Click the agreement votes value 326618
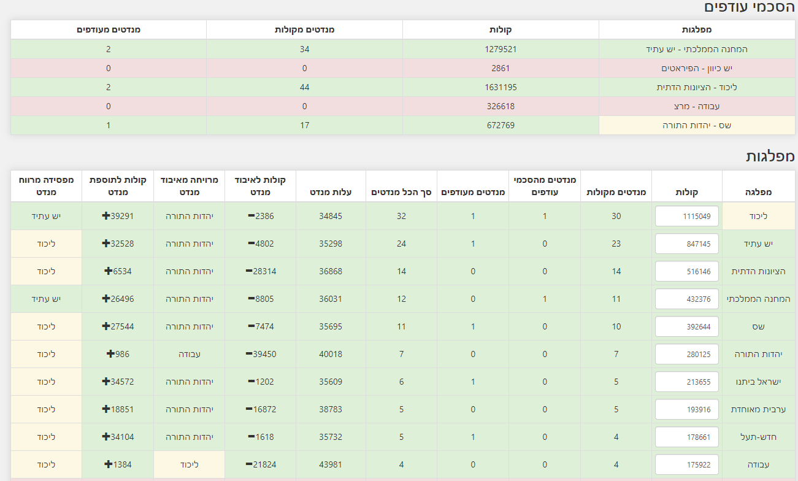 tap(501, 106)
